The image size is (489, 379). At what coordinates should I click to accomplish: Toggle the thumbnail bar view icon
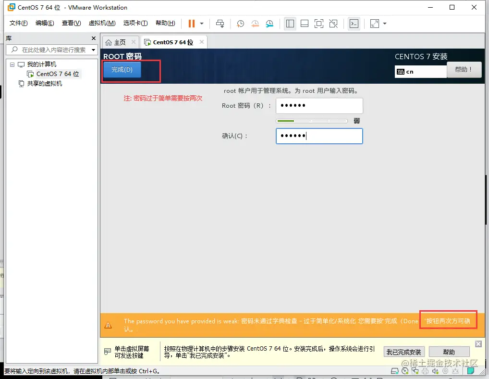[x=305, y=24]
